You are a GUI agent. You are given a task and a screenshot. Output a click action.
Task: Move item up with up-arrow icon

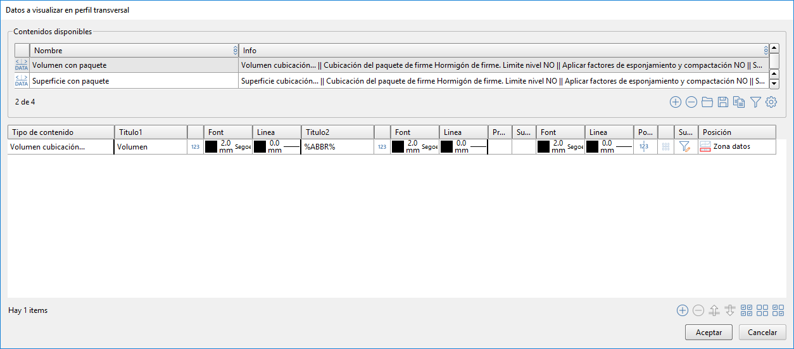tap(714, 310)
